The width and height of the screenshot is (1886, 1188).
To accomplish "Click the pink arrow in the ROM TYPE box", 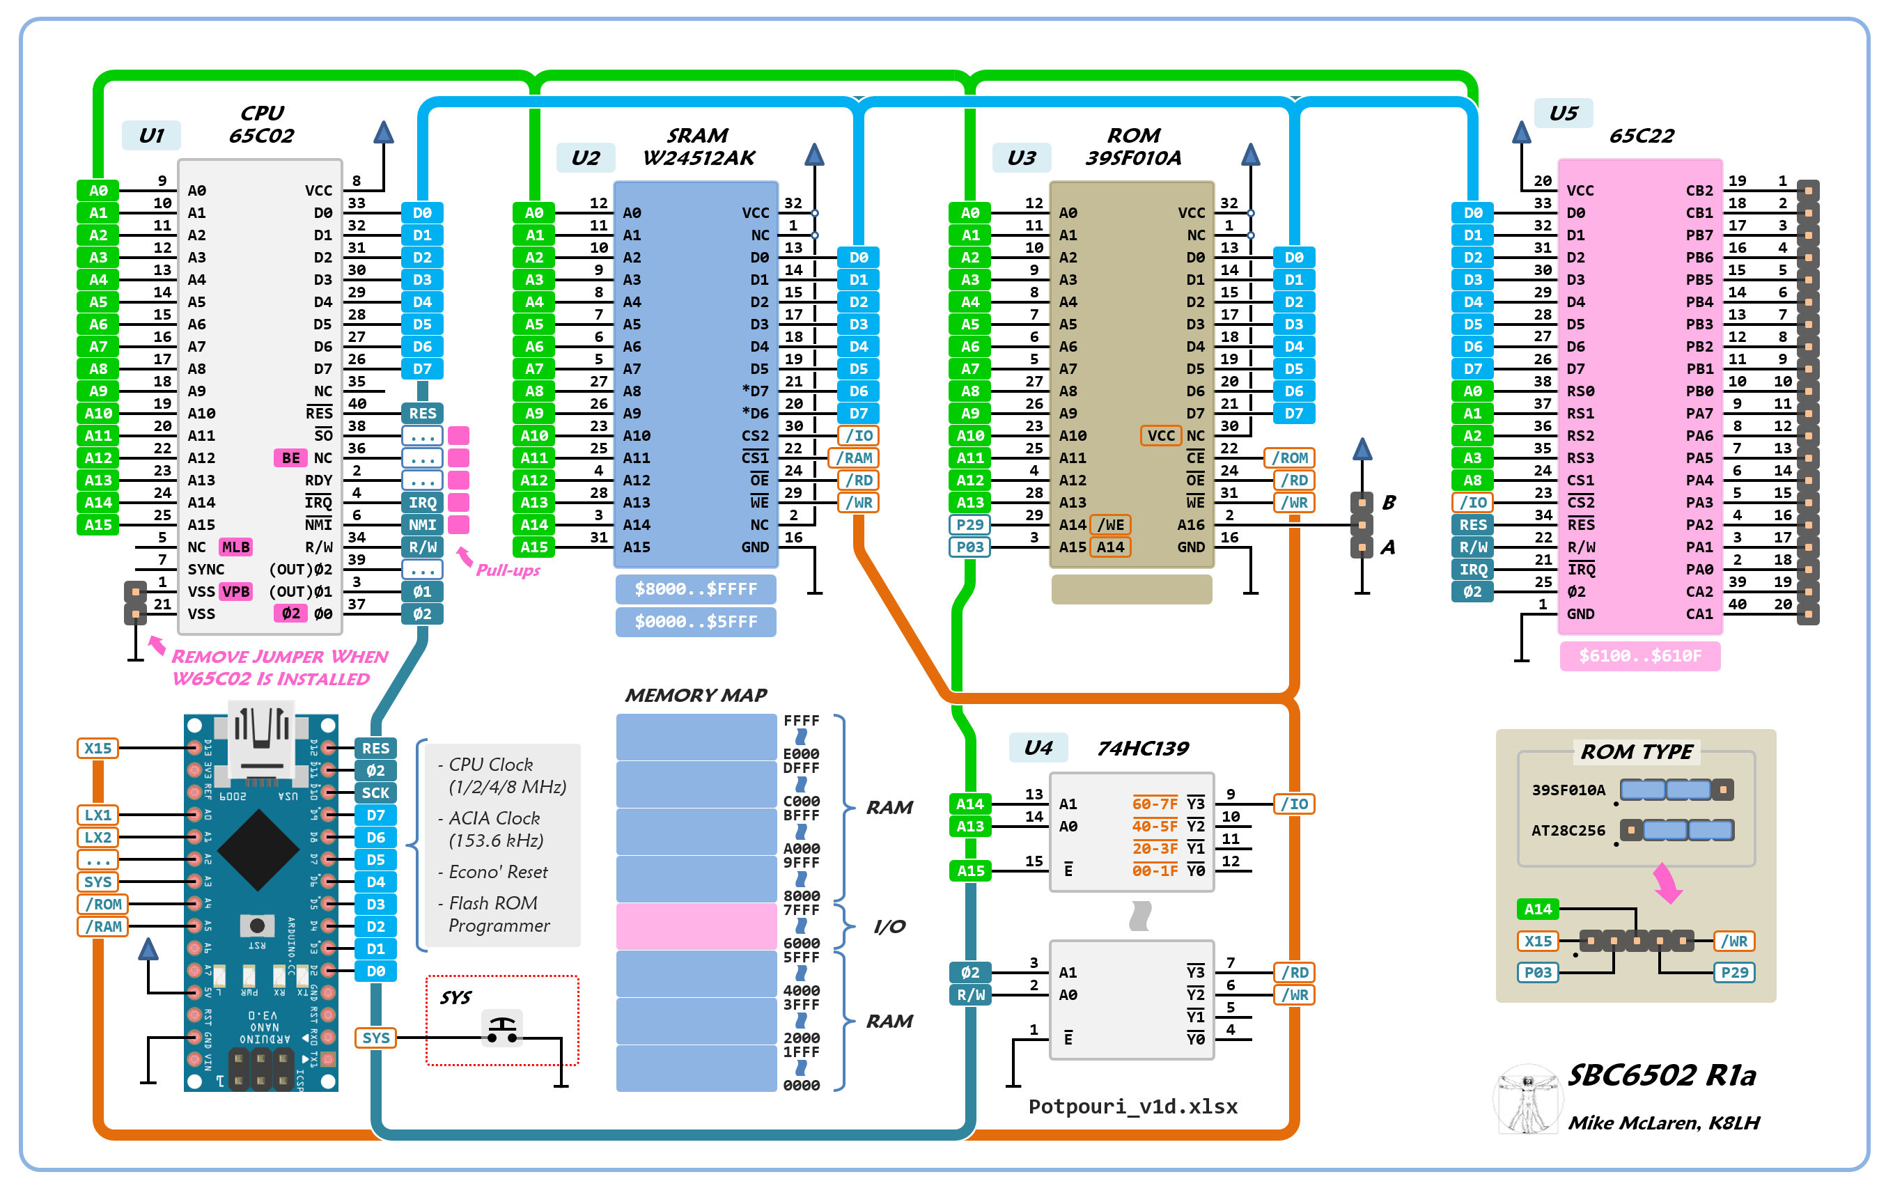I will tap(1667, 882).
